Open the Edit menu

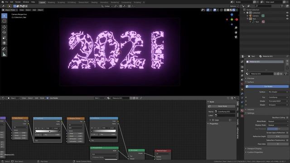(12, 2)
